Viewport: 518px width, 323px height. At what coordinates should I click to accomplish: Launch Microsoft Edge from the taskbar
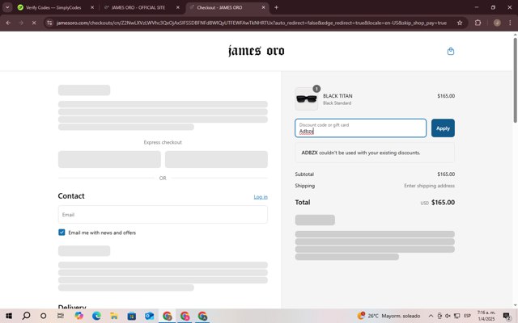(x=96, y=316)
